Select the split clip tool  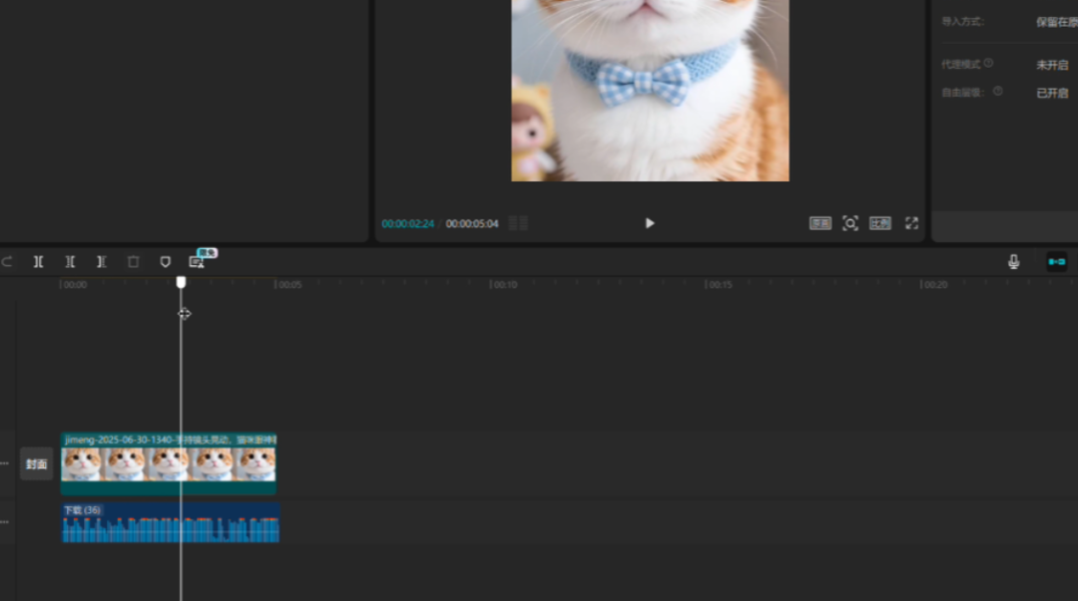pyautogui.click(x=38, y=261)
